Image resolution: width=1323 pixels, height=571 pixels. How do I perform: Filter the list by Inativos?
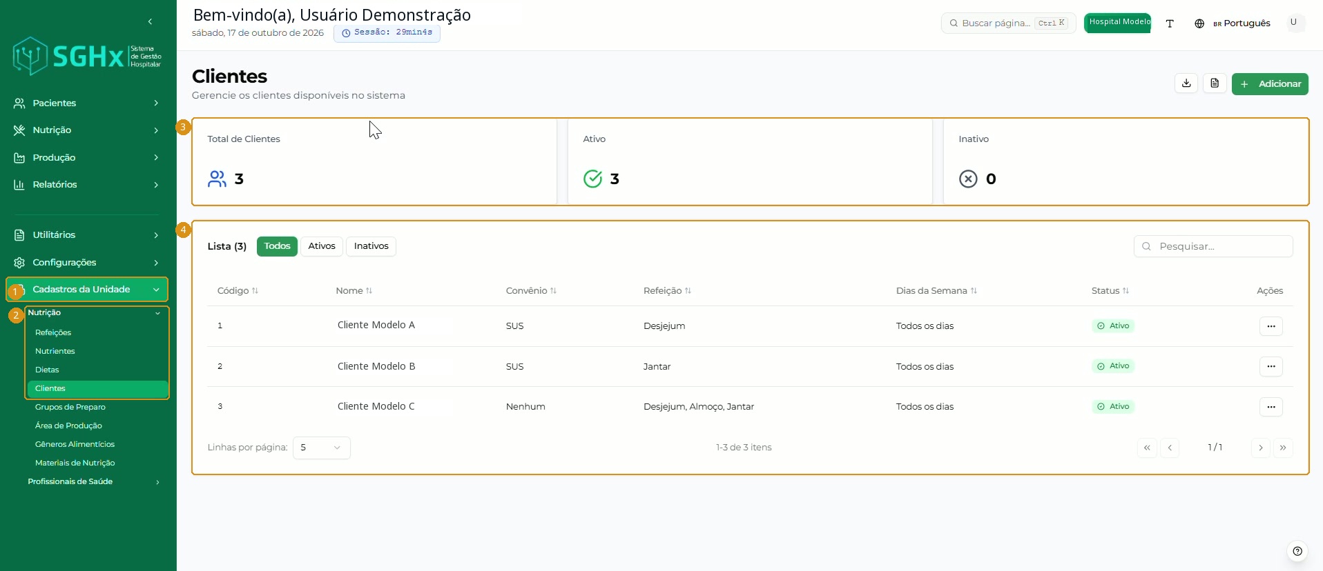click(371, 246)
